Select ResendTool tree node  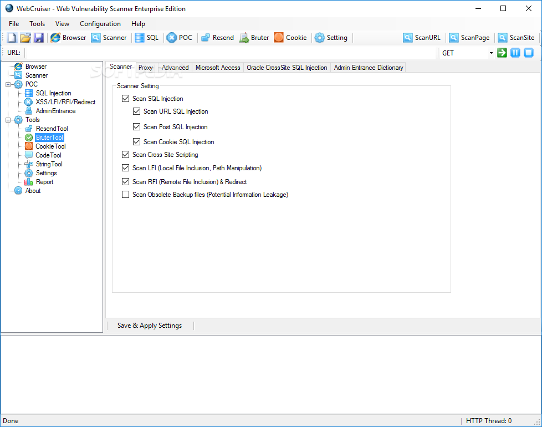[x=52, y=129]
